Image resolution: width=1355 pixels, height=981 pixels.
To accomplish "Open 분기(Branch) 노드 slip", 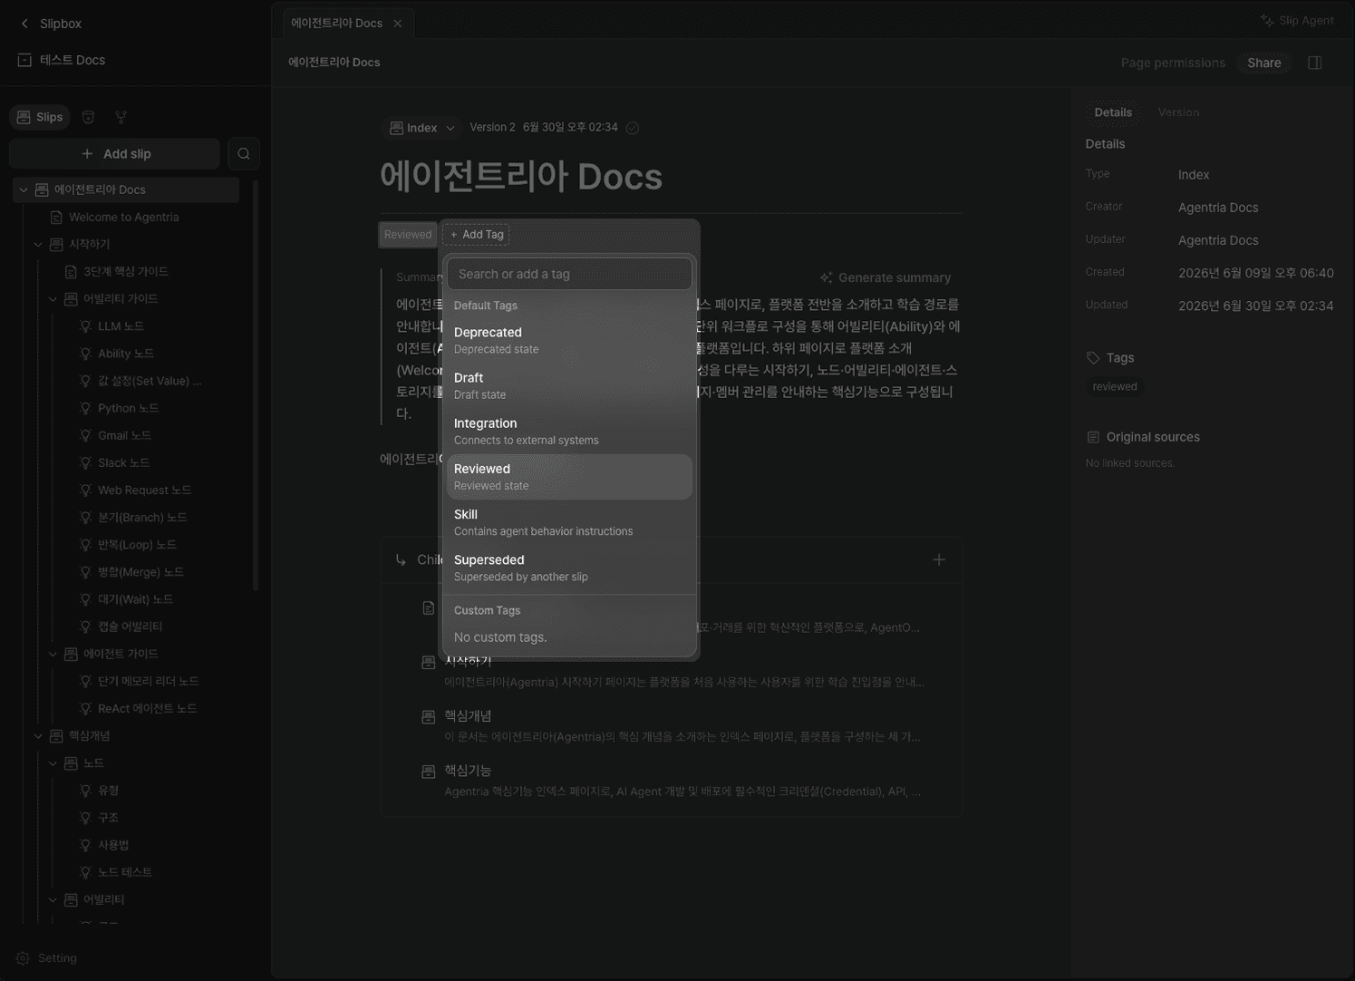I will tap(142, 517).
